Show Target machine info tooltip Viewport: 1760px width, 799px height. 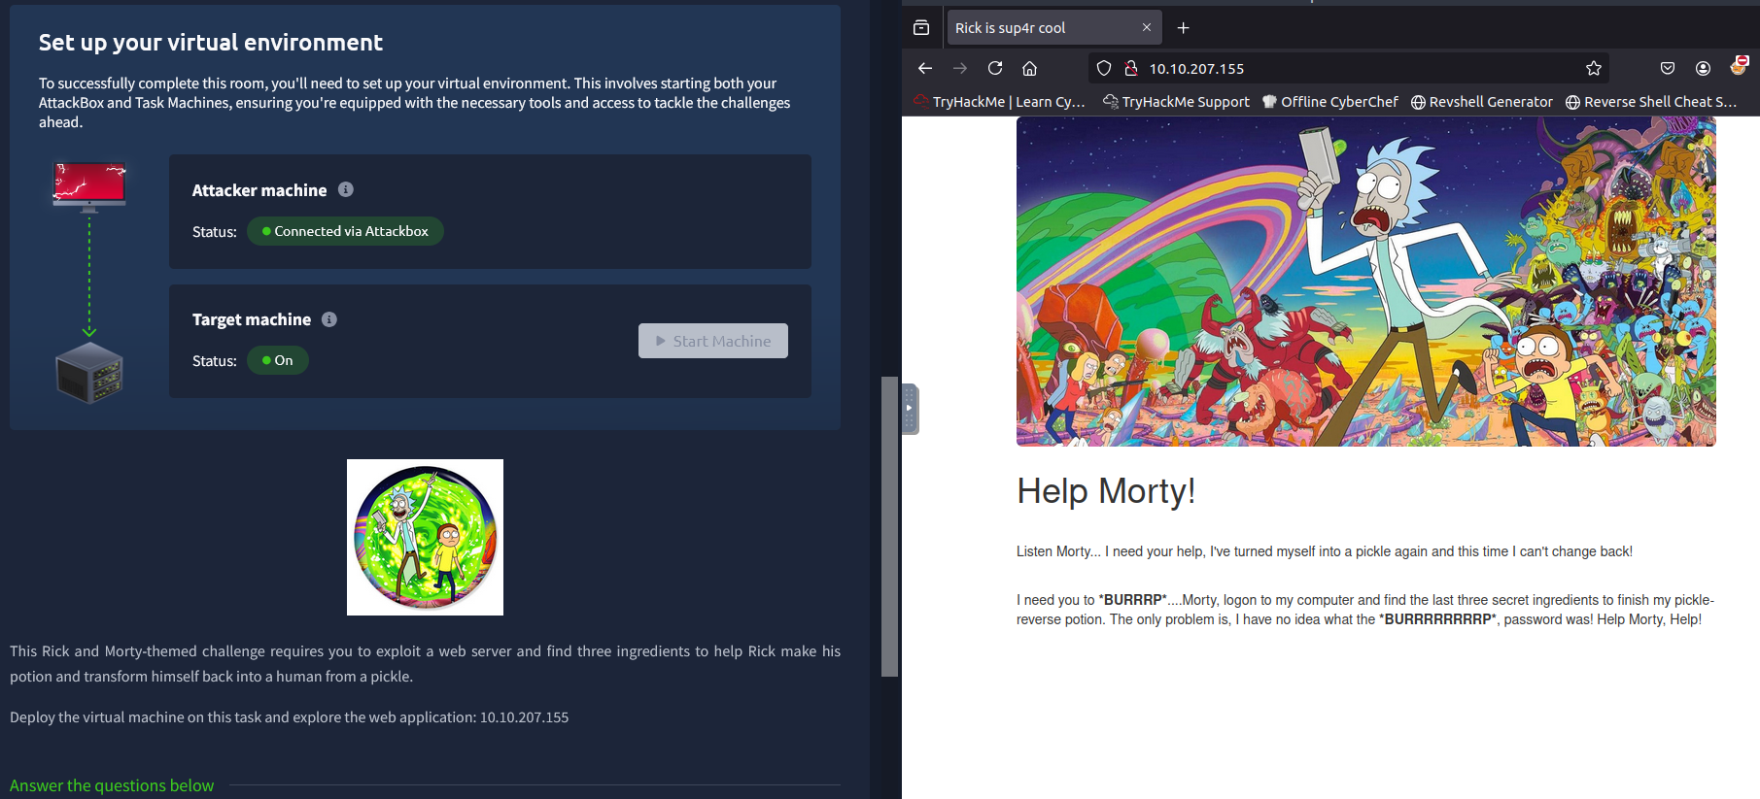coord(329,318)
